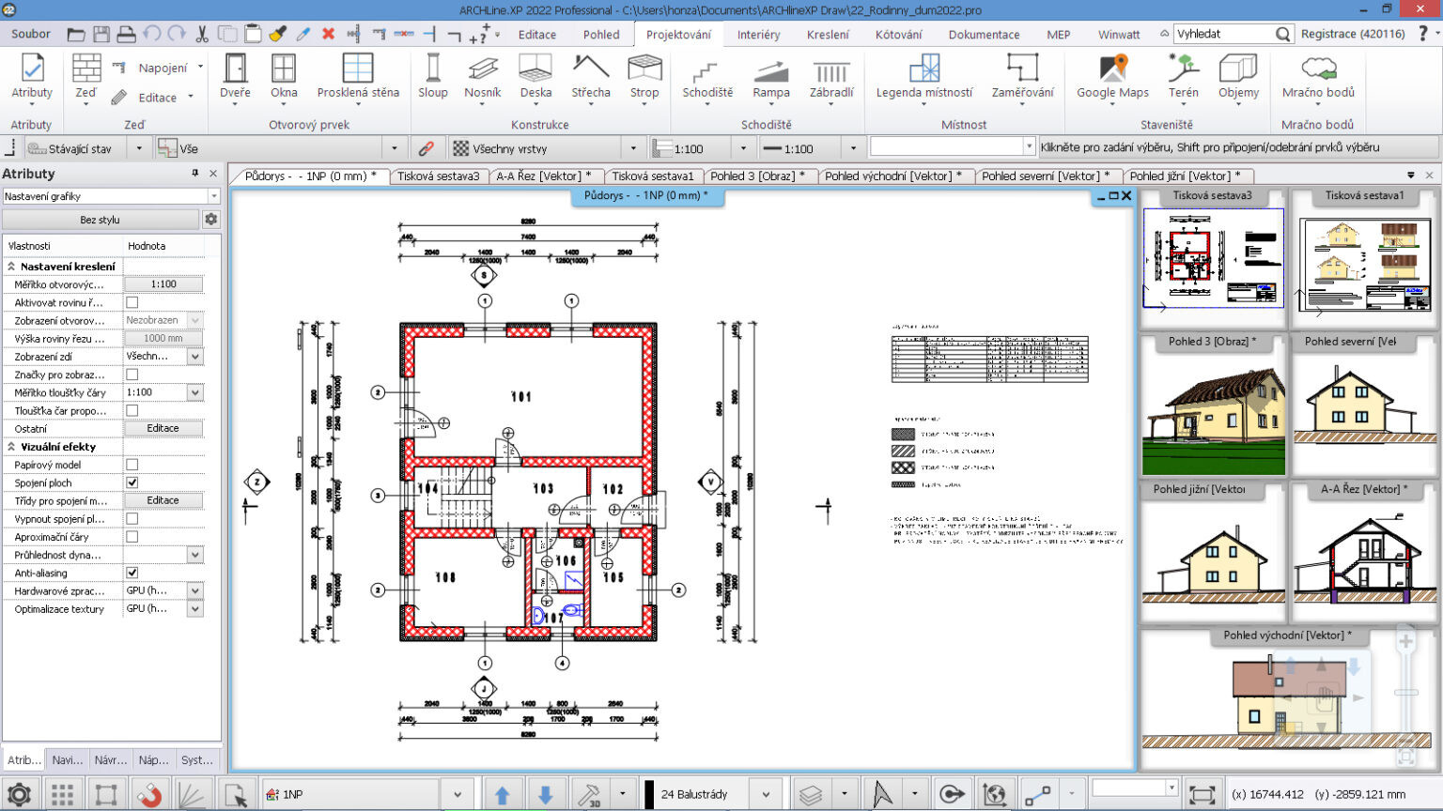Open the Google Maps tool

tap(1112, 75)
